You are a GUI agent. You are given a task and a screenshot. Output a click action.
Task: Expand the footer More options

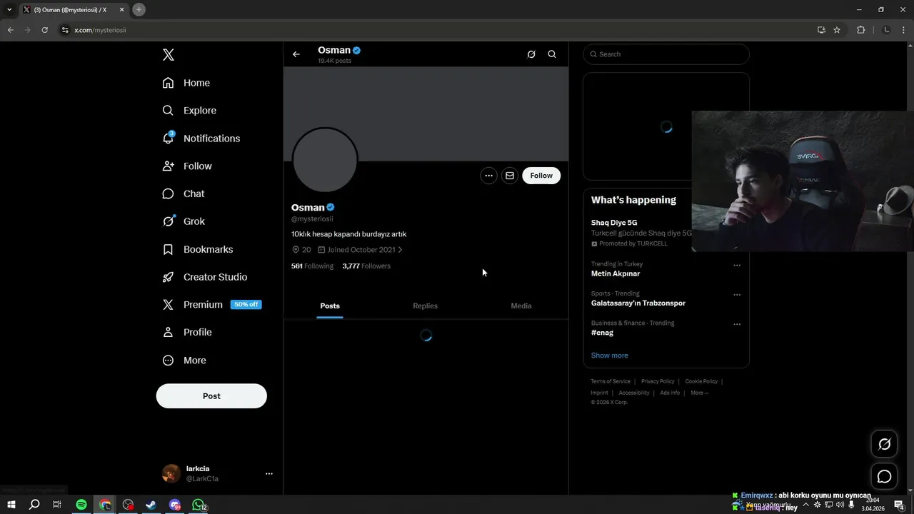700,393
